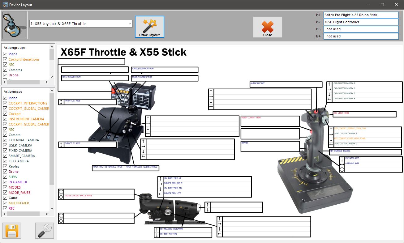Click the TOGGLE ELEVATOR TRIM label
The width and height of the screenshot is (404, 243).
pyautogui.click(x=143, y=69)
